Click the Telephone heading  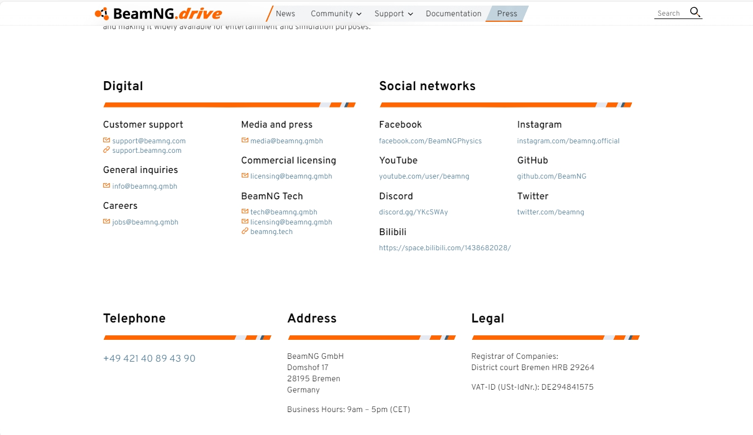[x=135, y=319]
